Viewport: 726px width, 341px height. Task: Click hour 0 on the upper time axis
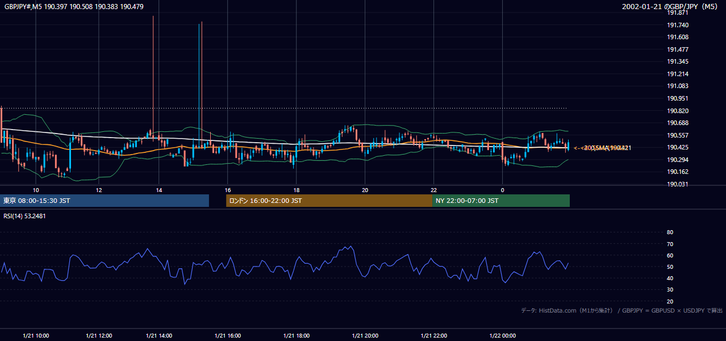coord(502,190)
